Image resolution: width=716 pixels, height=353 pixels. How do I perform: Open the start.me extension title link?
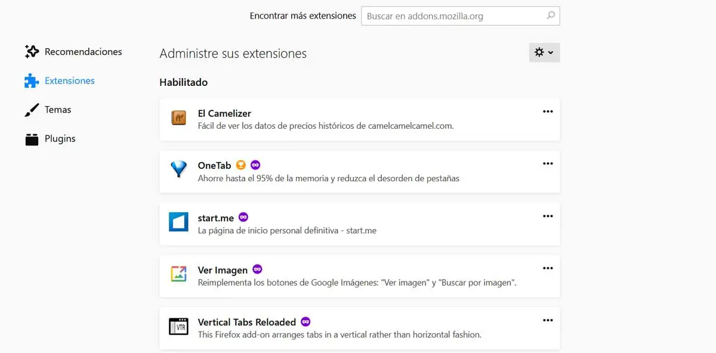tap(215, 218)
